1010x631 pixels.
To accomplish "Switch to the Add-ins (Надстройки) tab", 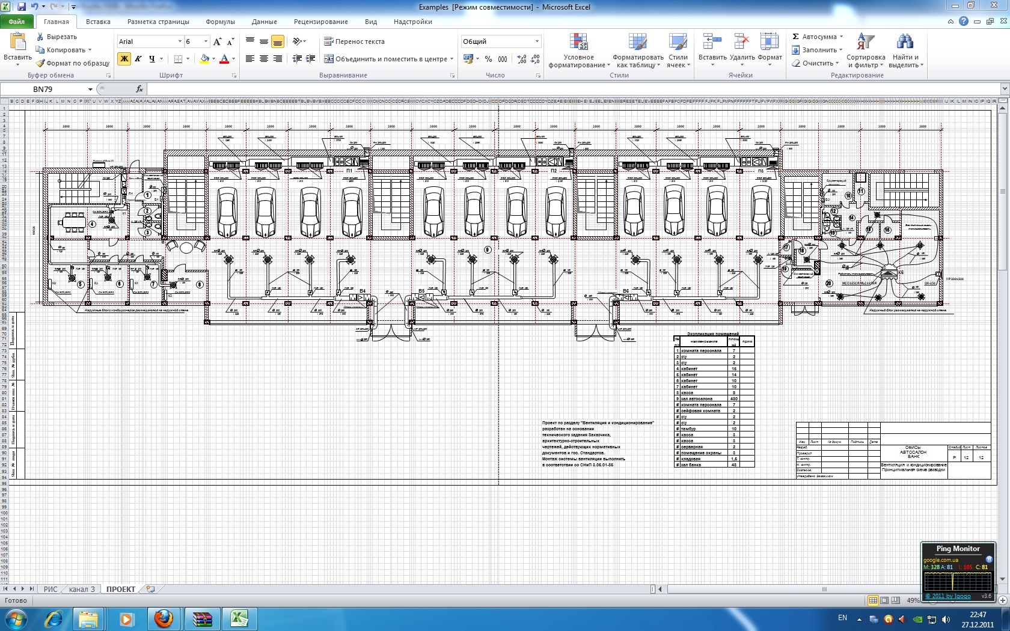I will click(x=413, y=22).
